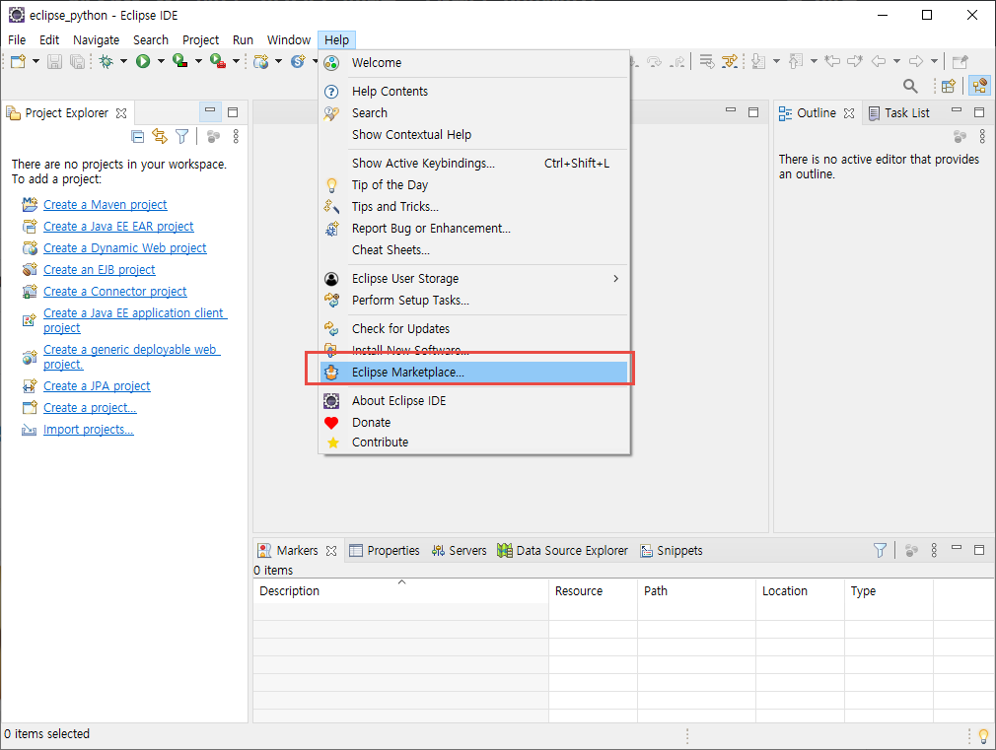Click the Markers view filter funnel icon
The image size is (996, 750).
[x=880, y=551]
